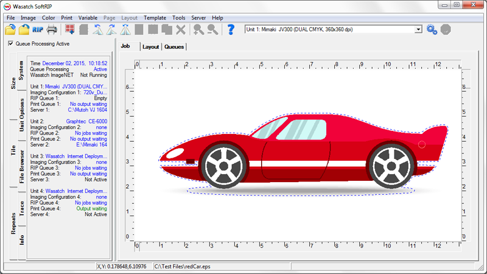Click the date and time value

75,63
